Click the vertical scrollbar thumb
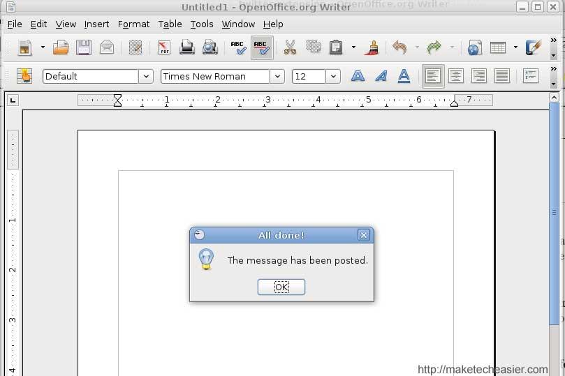Screen dimensions: 565x376 coord(554,213)
